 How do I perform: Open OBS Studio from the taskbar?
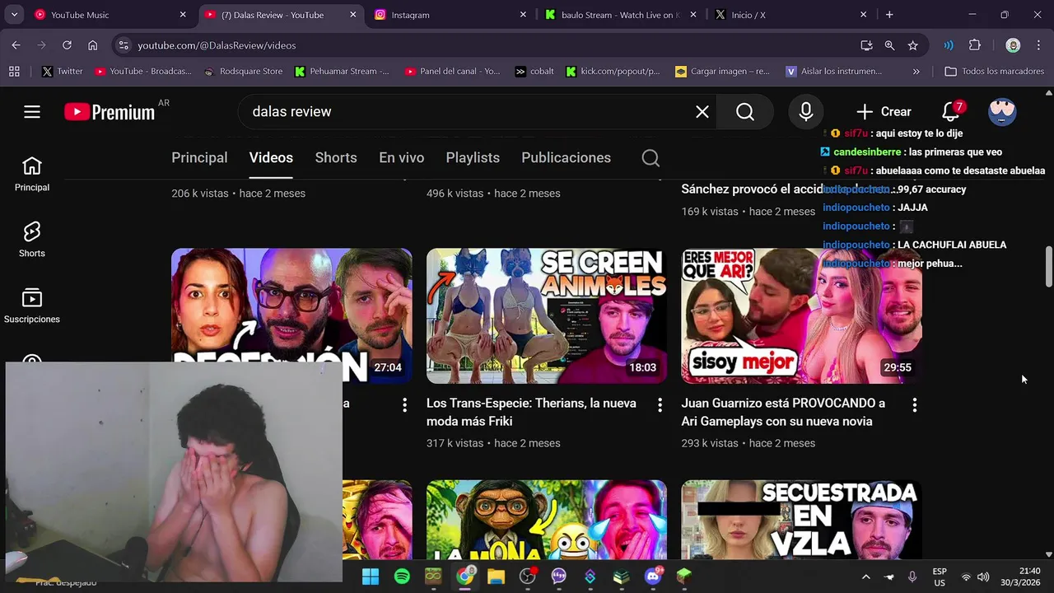tap(527, 577)
